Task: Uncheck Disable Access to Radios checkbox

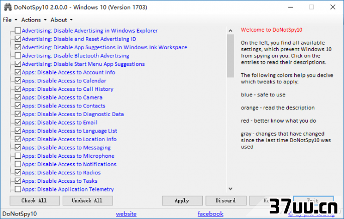Action: click(18, 172)
